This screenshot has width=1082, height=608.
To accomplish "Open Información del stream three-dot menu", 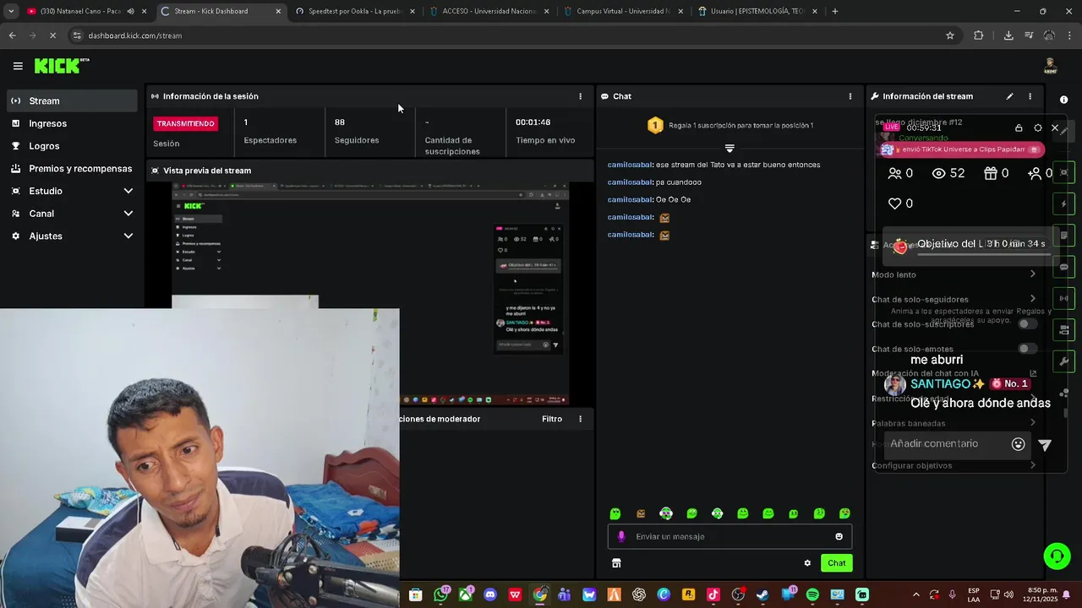I will (x=1030, y=96).
